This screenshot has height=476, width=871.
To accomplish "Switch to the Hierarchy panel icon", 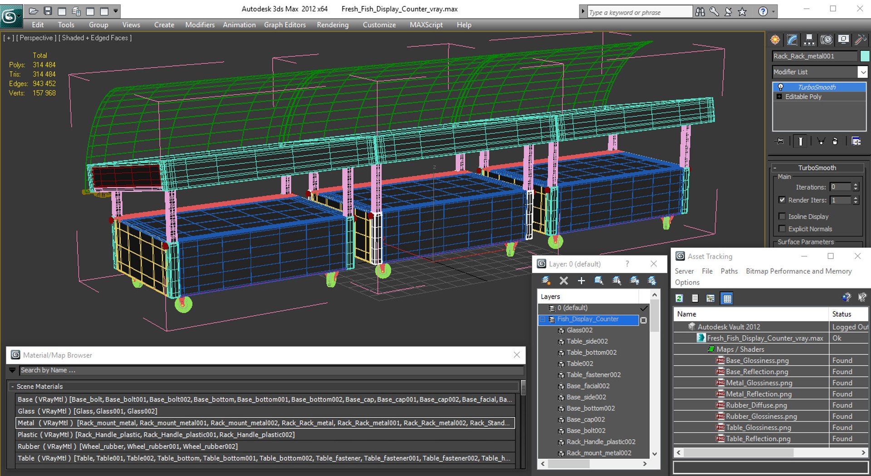I will [x=809, y=40].
